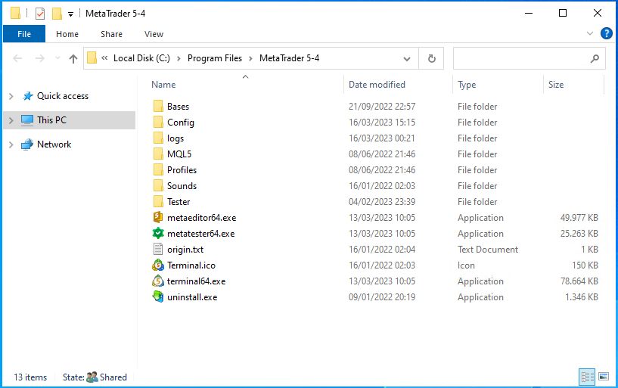This screenshot has height=388, width=618.
Task: Navigate to Program Files breadcrumb
Action: click(215, 58)
